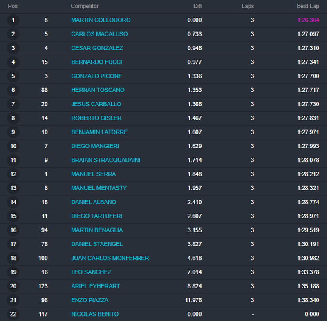Open Cesar Gonzalez details
Viewport: 327px width, 321px height.
[x=97, y=48]
